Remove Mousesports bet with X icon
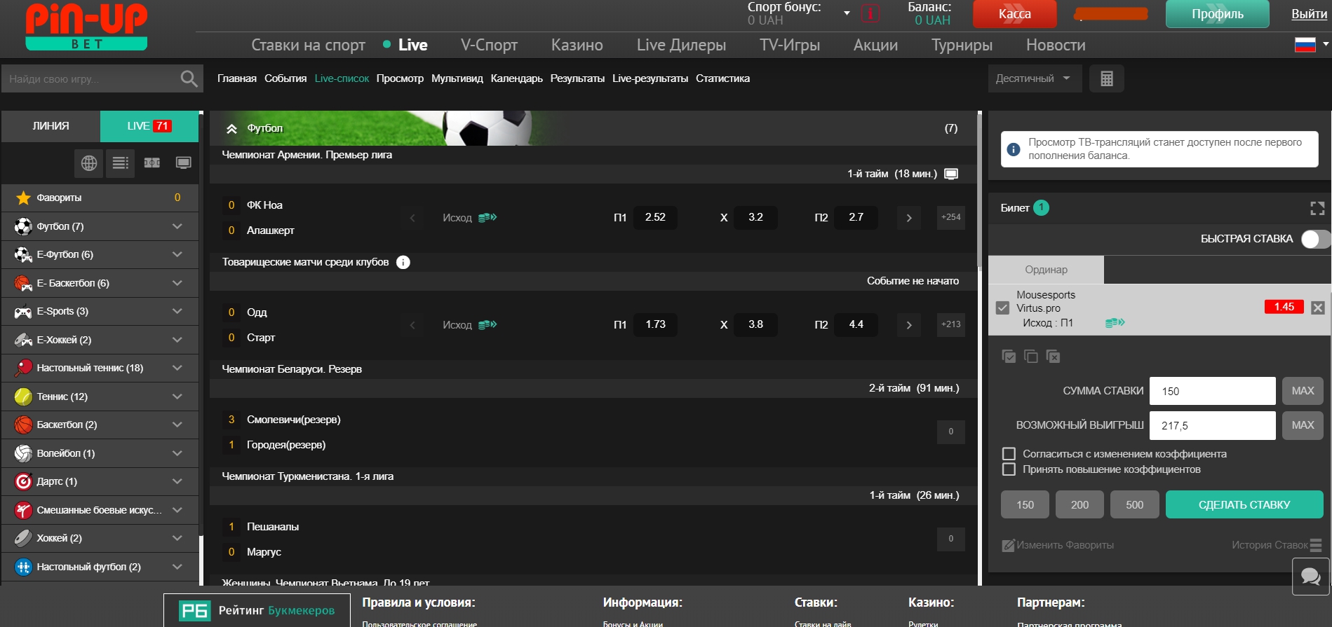The width and height of the screenshot is (1332, 627). tap(1318, 308)
